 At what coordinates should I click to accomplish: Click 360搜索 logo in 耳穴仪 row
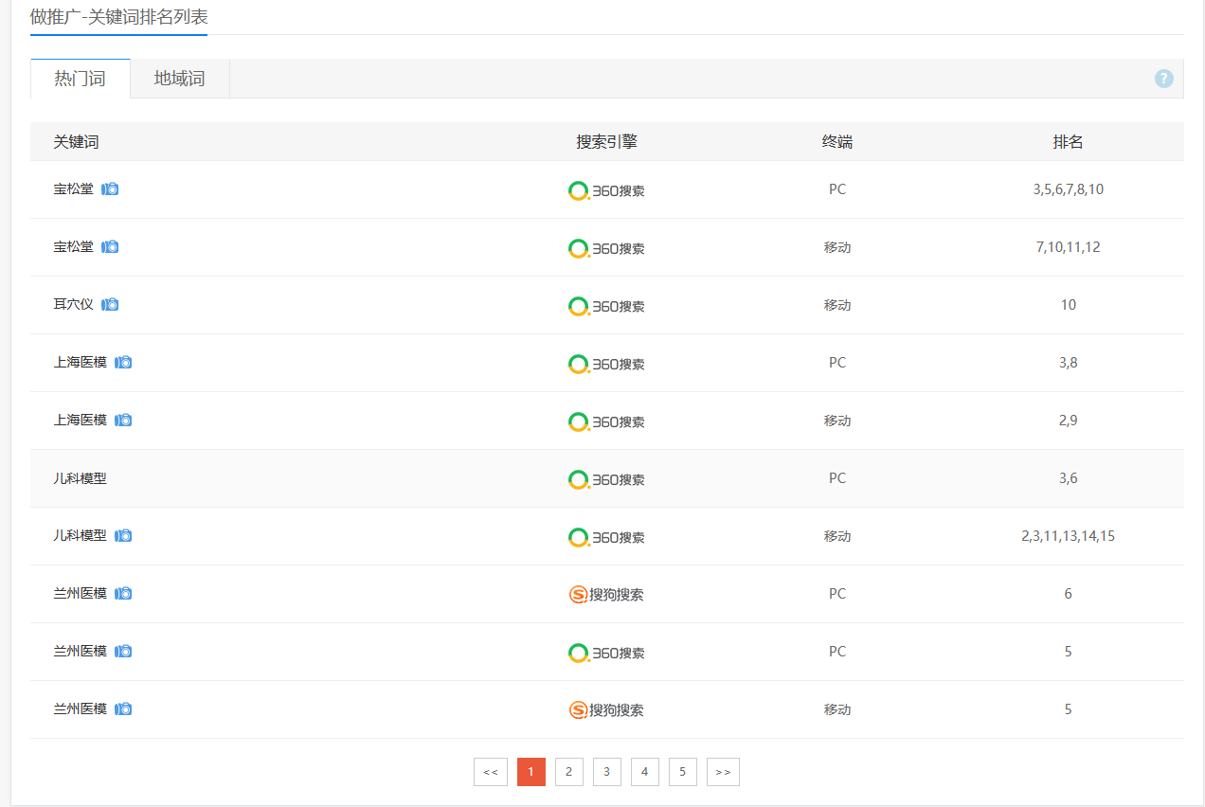pyautogui.click(x=606, y=306)
